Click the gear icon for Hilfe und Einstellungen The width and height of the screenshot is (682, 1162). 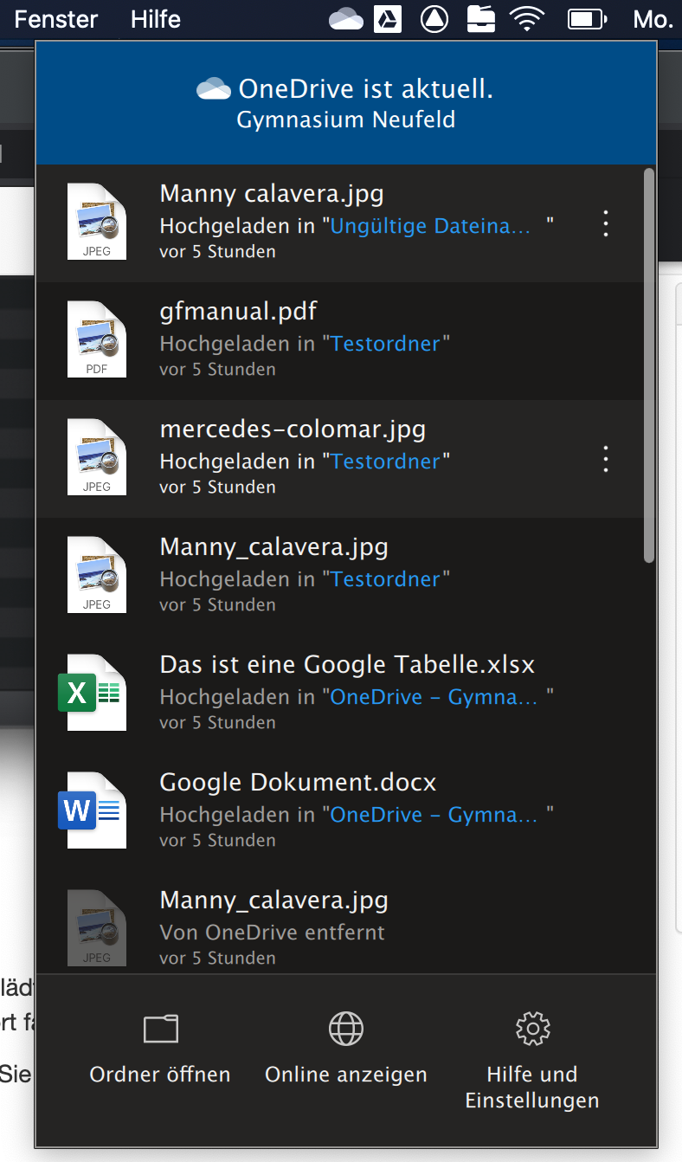(532, 1029)
